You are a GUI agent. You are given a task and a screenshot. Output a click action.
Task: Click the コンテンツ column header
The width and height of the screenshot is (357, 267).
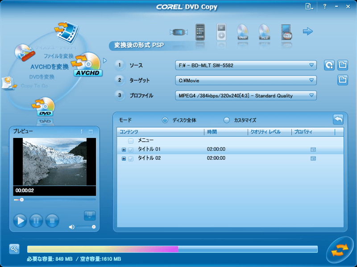[x=161, y=132]
